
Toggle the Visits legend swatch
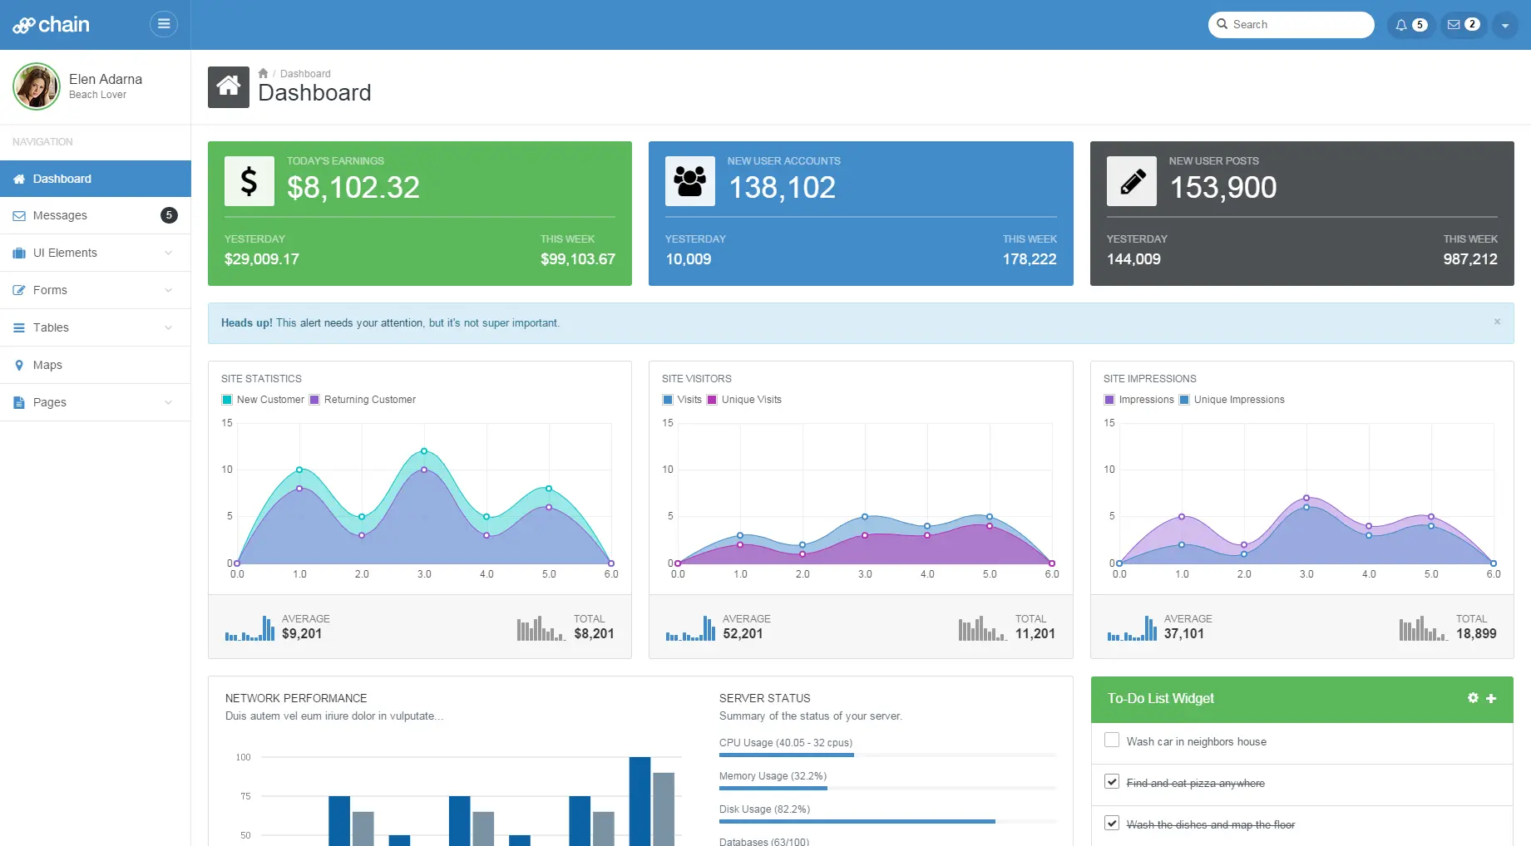(x=668, y=400)
